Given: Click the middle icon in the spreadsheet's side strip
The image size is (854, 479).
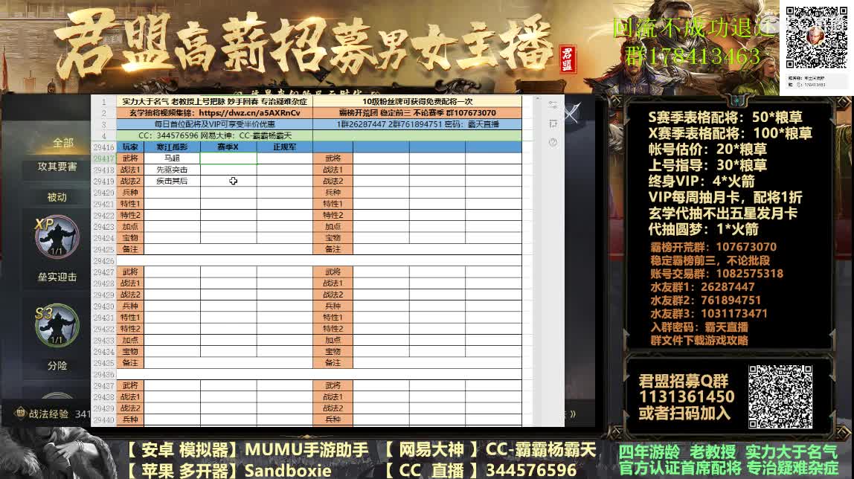Looking at the screenshot, I should (553, 124).
